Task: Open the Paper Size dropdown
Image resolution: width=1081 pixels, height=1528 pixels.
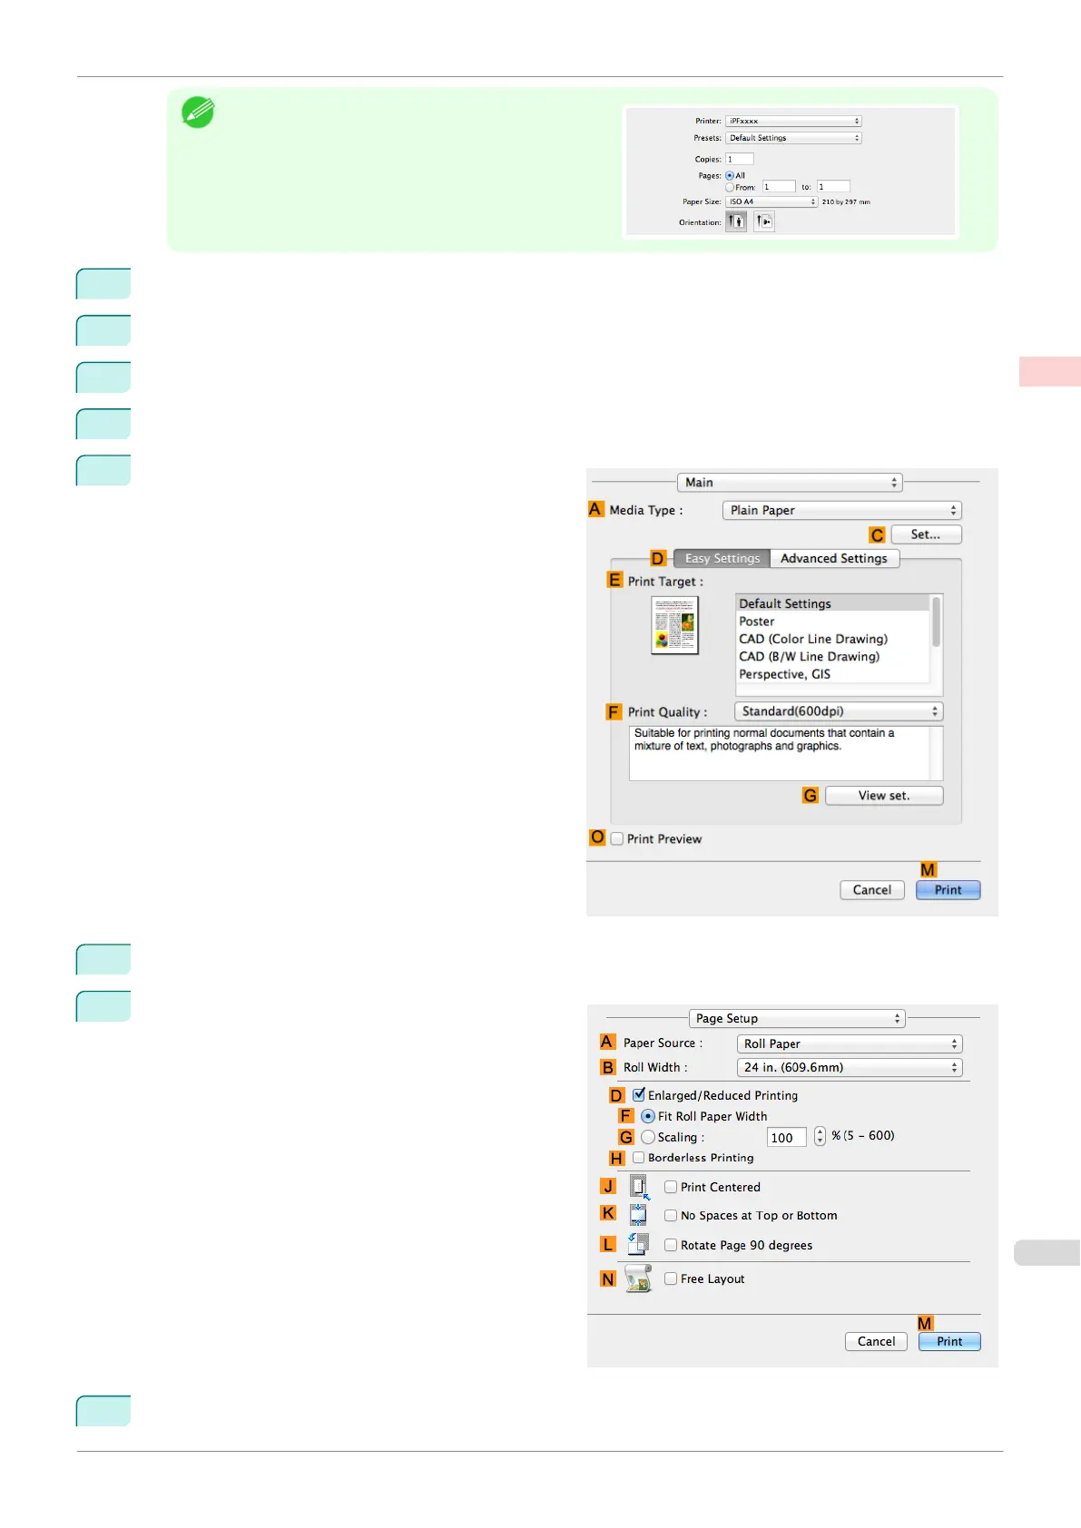Action: coord(771,201)
